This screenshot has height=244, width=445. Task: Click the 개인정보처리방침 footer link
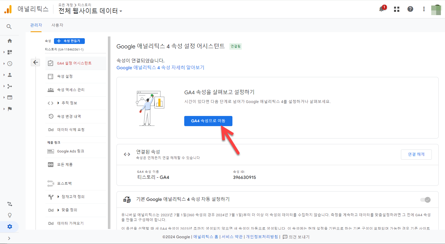(262, 237)
